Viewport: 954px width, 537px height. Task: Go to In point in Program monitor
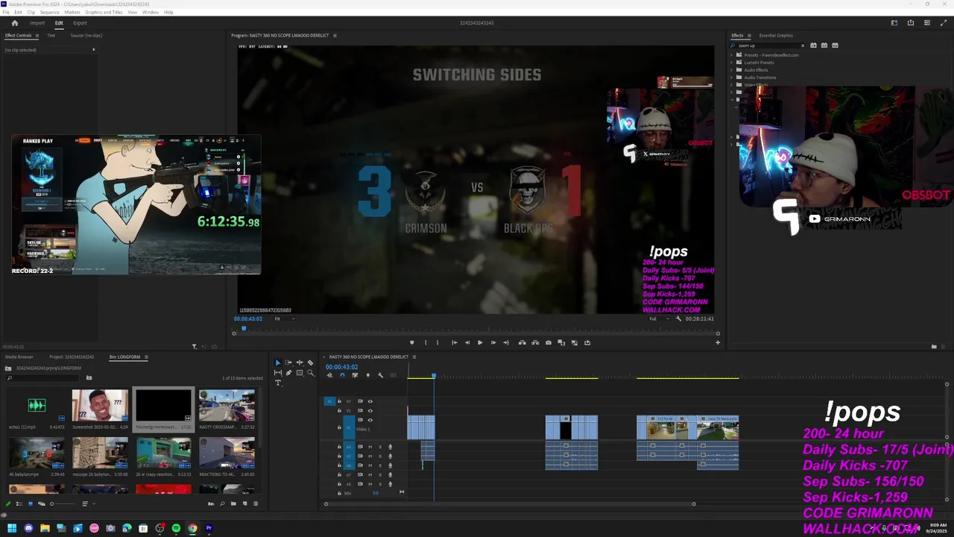point(455,342)
